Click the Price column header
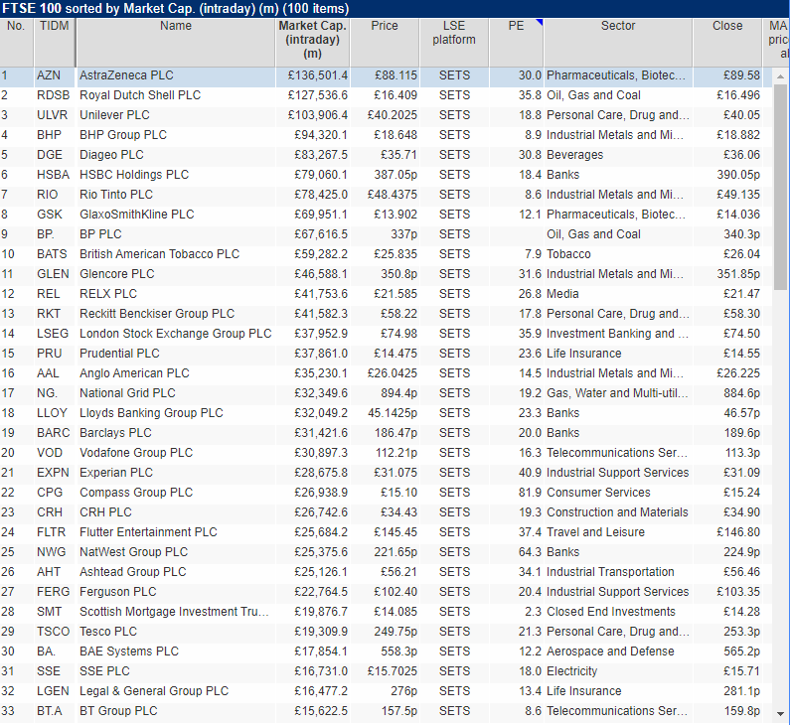The image size is (790, 725). pos(385,43)
